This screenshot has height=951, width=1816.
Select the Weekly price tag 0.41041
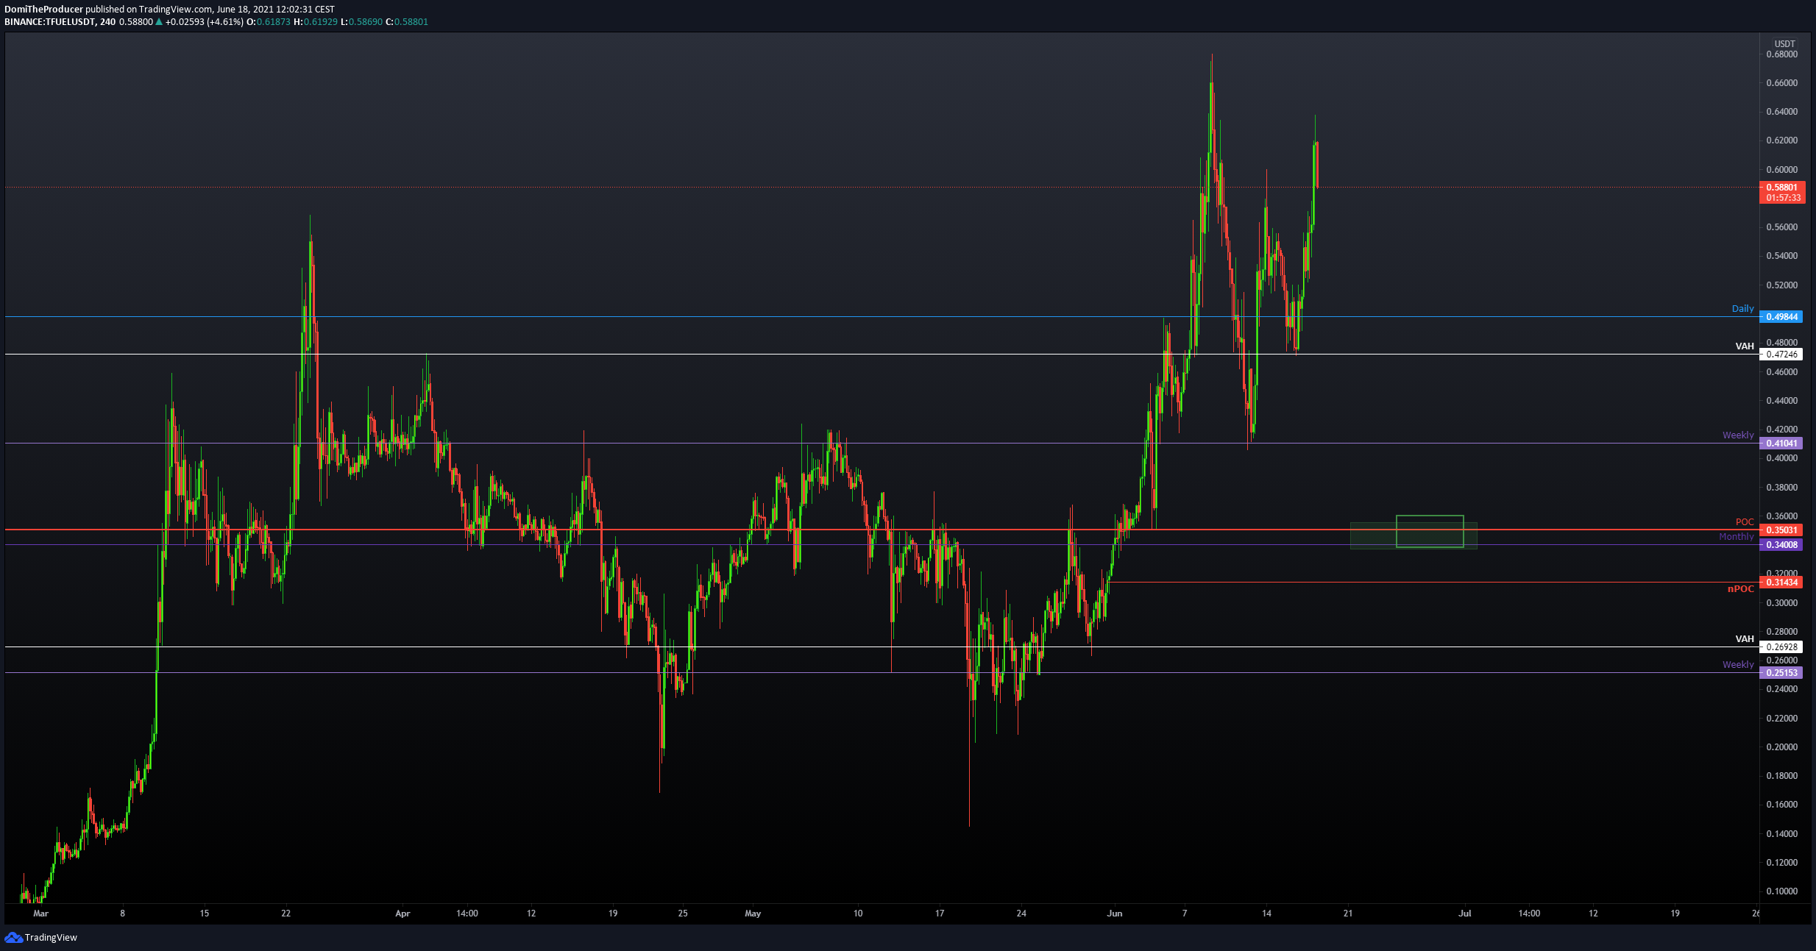pos(1780,444)
